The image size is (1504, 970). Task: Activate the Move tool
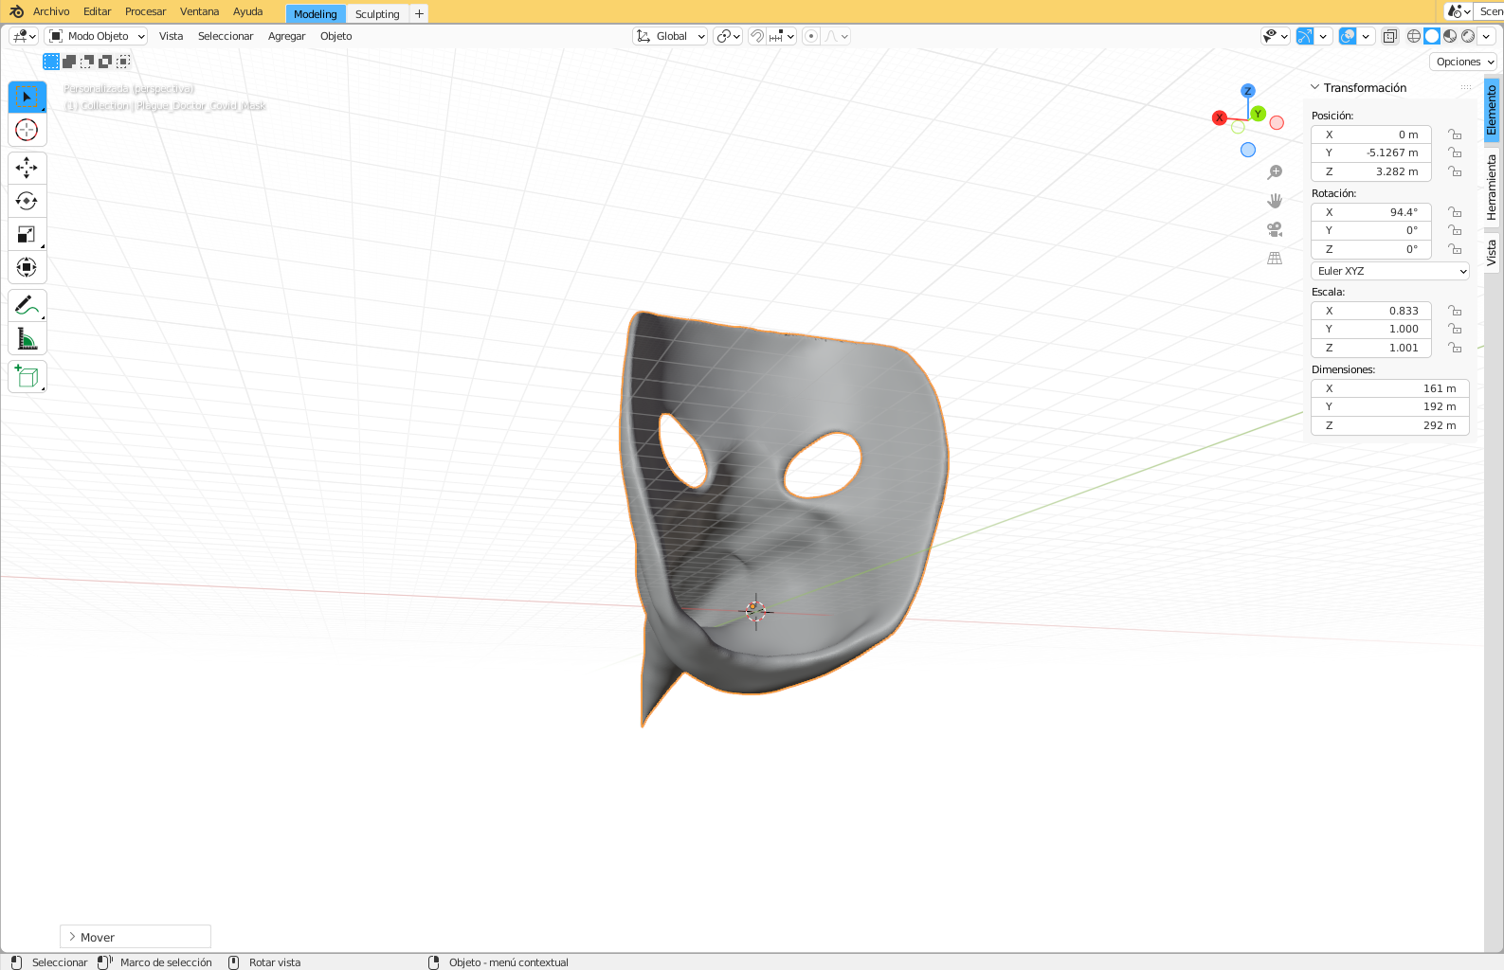click(x=27, y=169)
